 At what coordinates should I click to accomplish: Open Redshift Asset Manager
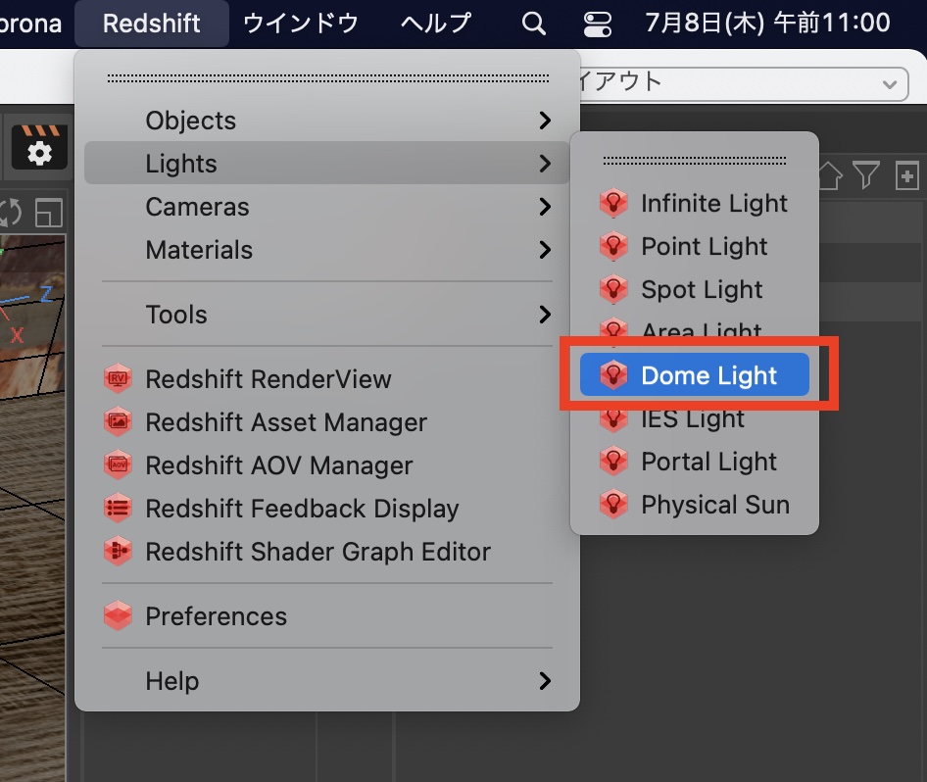point(285,422)
